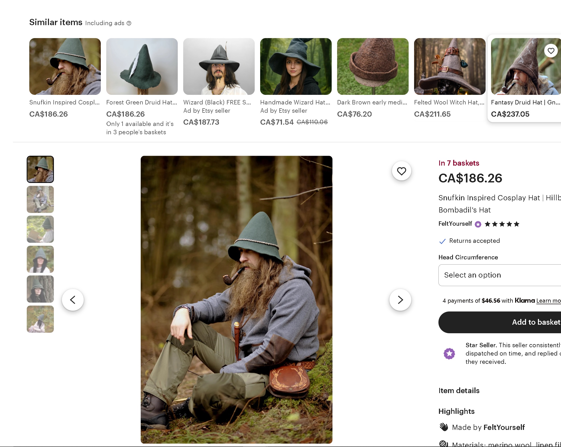The height and width of the screenshot is (447, 561).
Task: Click the main product photo
Action: (x=236, y=299)
